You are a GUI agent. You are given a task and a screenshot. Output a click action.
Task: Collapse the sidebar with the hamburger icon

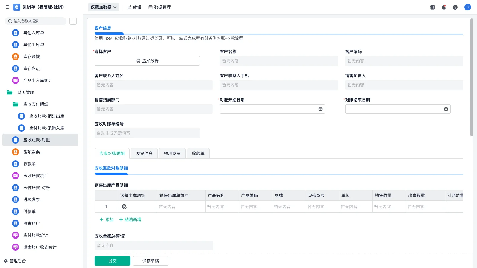coord(7,7)
